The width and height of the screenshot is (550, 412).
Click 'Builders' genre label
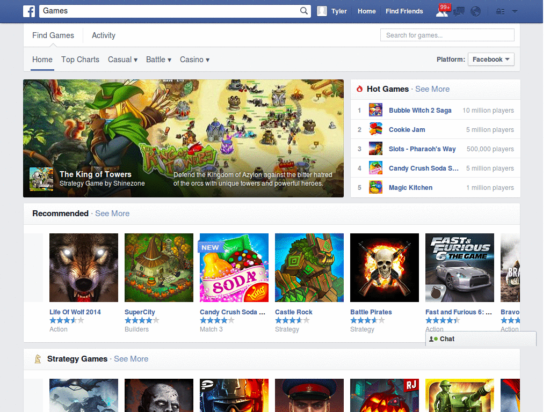click(136, 329)
